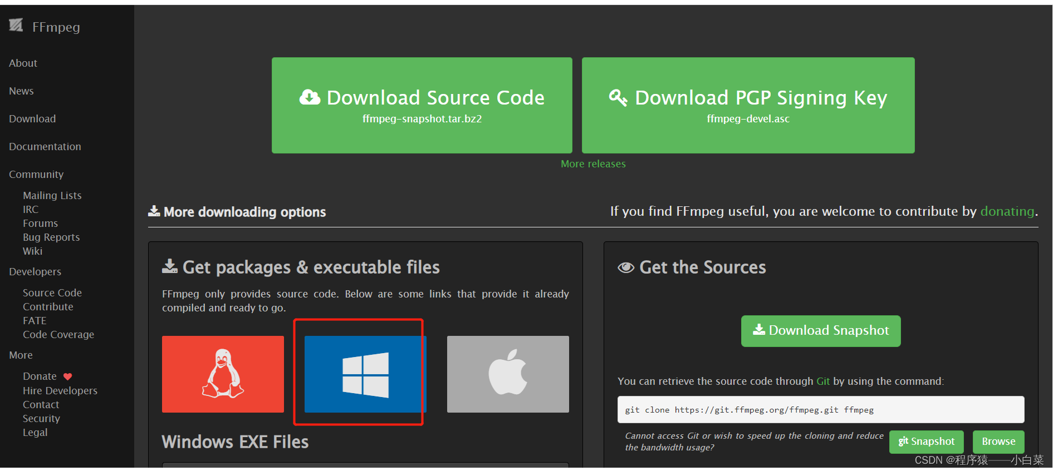1053x471 pixels.
Task: Open the About page in sidebar
Action: coord(23,63)
